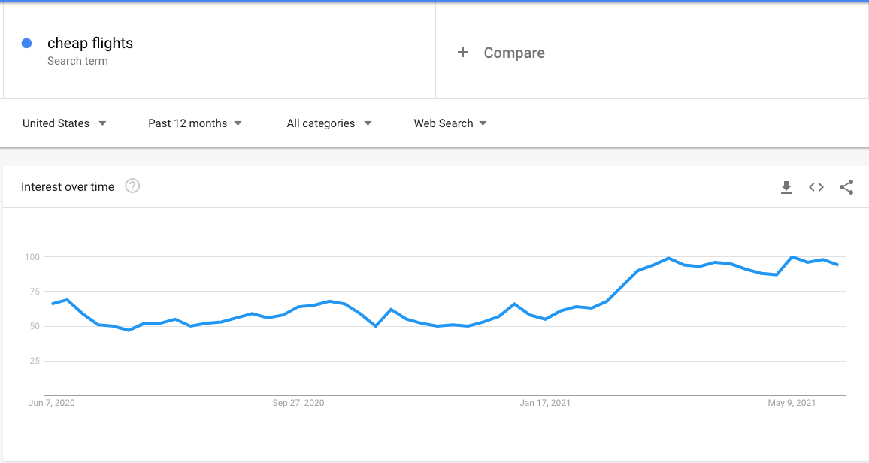Click the plus icon beside Compare

(463, 52)
